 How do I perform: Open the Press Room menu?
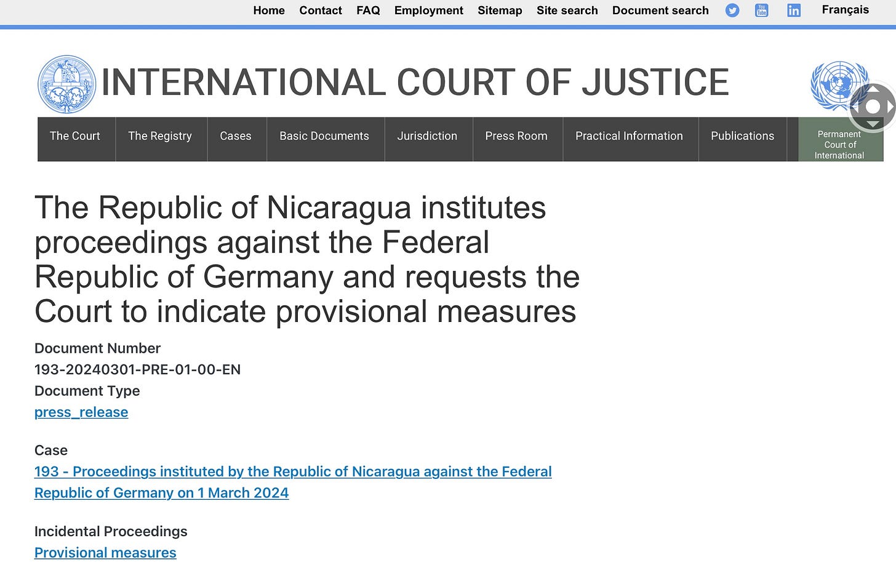coord(517,139)
